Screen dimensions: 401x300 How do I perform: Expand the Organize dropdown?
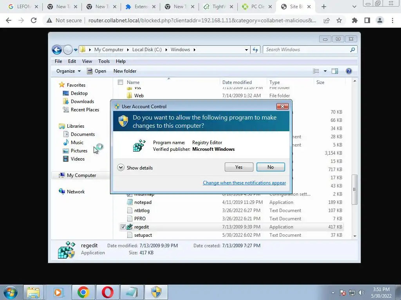pyautogui.click(x=68, y=71)
